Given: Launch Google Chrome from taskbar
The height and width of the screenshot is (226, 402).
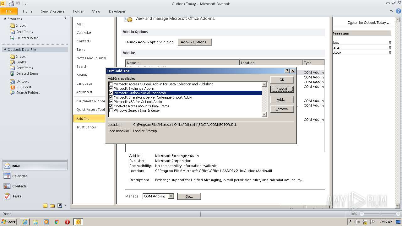Looking at the screenshot, I should (57, 222).
